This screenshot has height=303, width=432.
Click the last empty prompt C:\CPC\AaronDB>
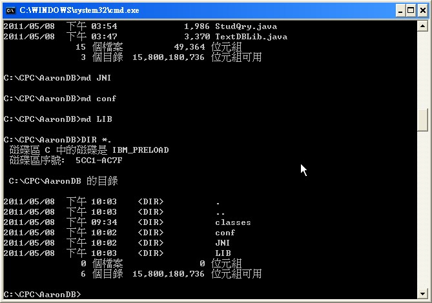click(x=42, y=295)
